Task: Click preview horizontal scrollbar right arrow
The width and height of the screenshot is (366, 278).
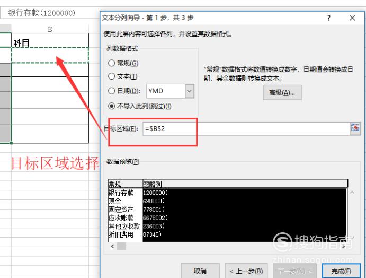Action: tap(343, 246)
